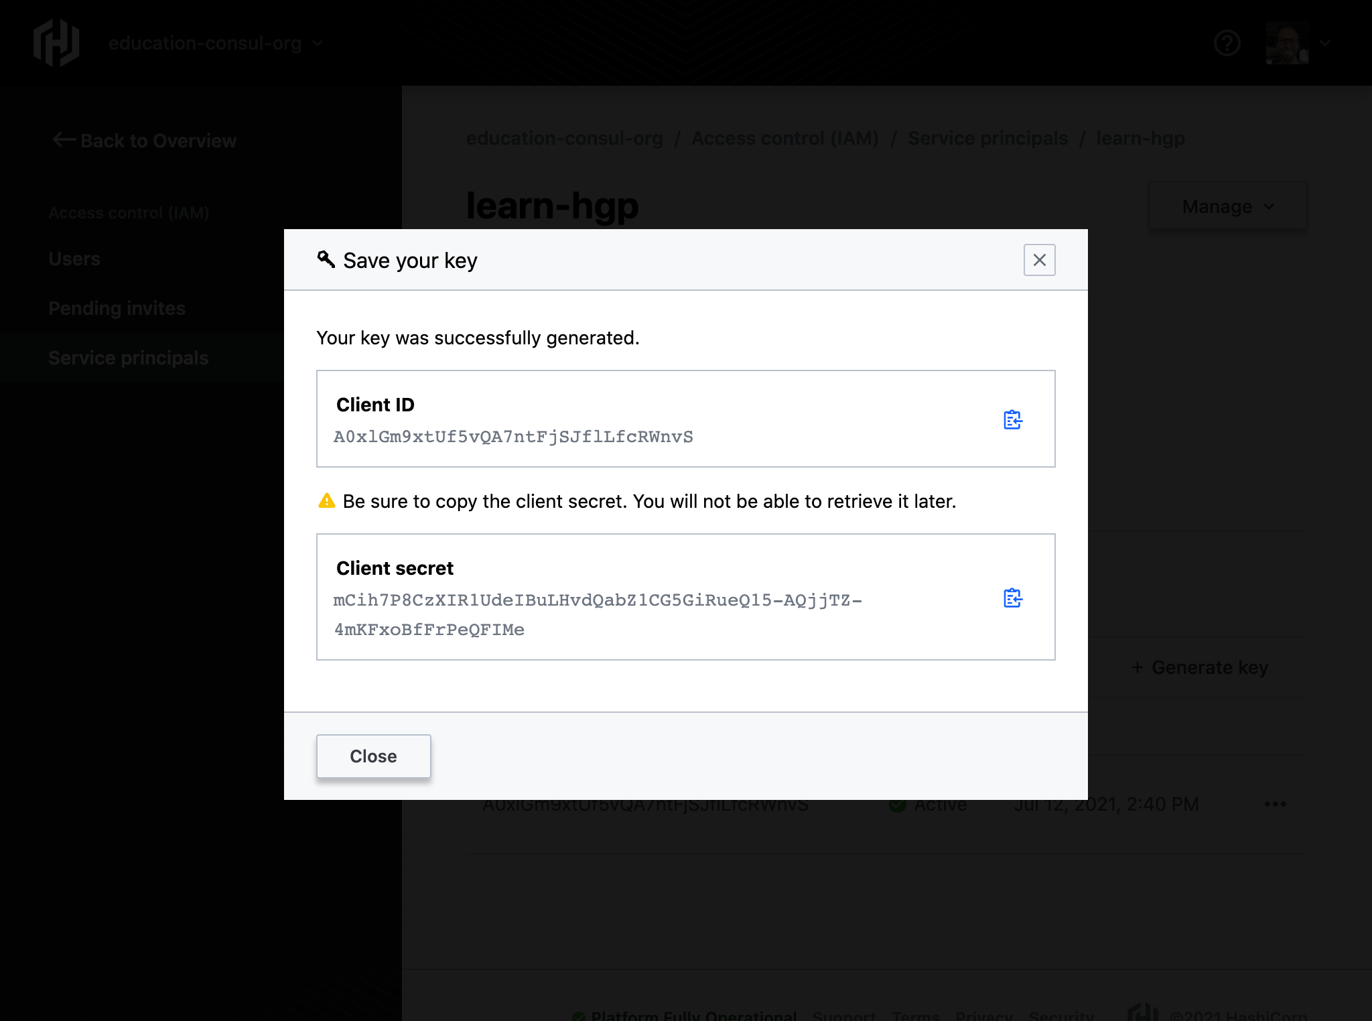Click Generate key button
This screenshot has width=1372, height=1021.
pyautogui.click(x=1199, y=667)
